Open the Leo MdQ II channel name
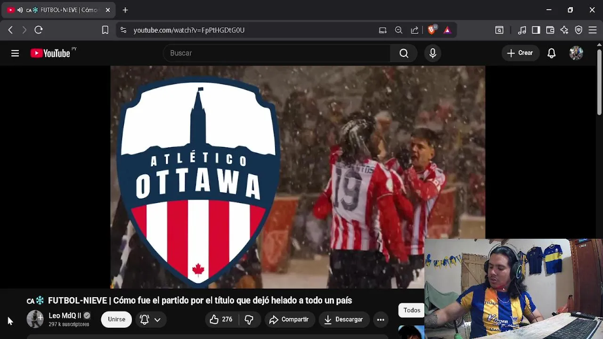The height and width of the screenshot is (339, 603). point(65,315)
